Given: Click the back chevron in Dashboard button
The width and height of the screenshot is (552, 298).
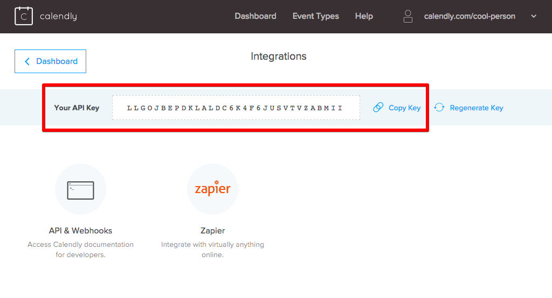Looking at the screenshot, I should point(27,61).
